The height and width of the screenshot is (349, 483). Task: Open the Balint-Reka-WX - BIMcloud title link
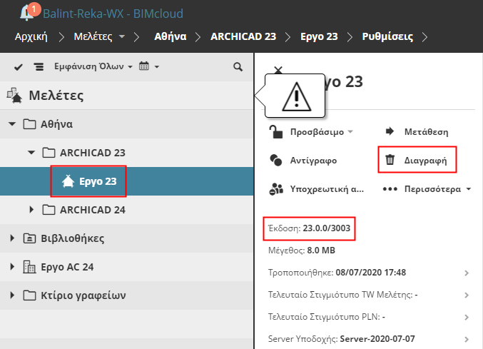[113, 14]
